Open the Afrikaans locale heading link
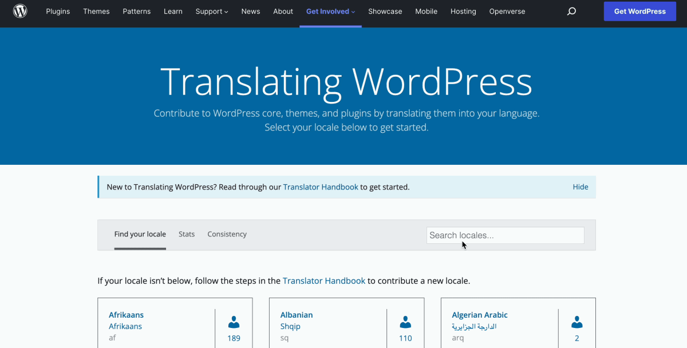Viewport: 687px width, 348px height. pyautogui.click(x=127, y=315)
